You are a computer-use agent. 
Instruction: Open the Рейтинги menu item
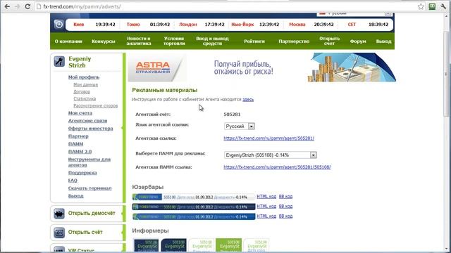pyautogui.click(x=254, y=41)
